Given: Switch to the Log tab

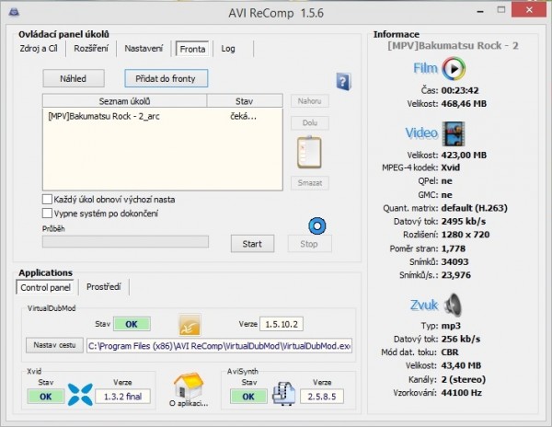Looking at the screenshot, I should coord(228,49).
